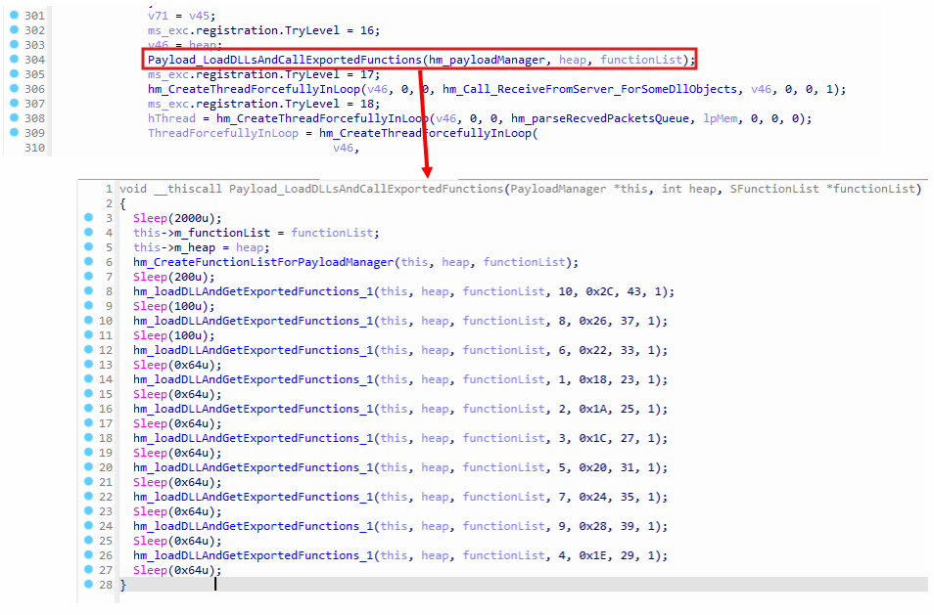Viewport: 934px width, 615px height.
Task: Click hm_payloadManager argument on line 304
Action: (x=487, y=60)
